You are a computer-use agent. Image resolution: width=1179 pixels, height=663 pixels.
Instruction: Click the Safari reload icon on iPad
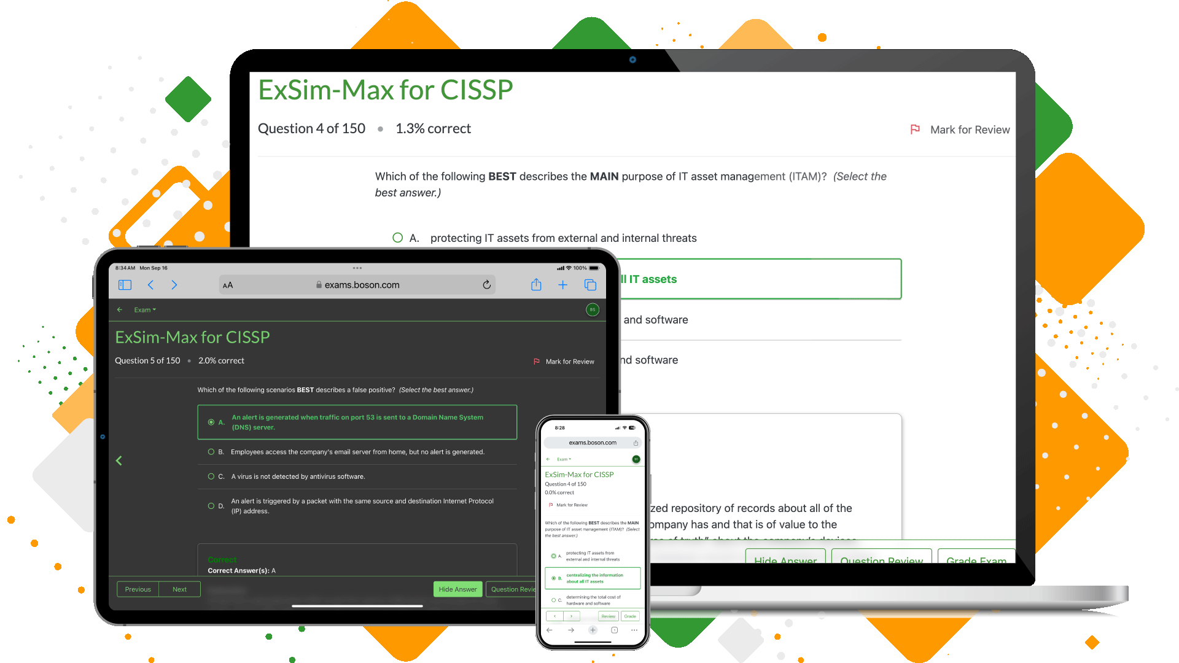point(487,284)
